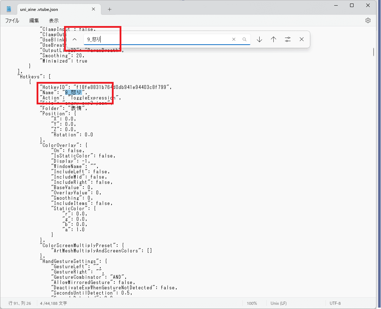
Task: Click the magnifier search icon
Action: pyautogui.click(x=245, y=39)
